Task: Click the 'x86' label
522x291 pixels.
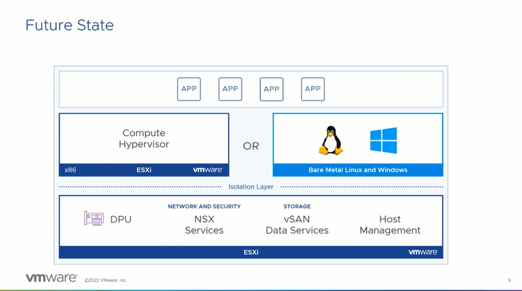Action: pos(70,170)
